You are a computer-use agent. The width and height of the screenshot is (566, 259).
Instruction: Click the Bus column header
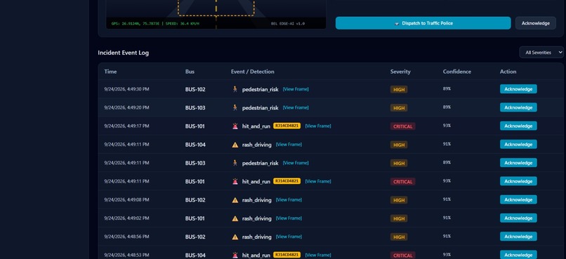click(x=190, y=72)
